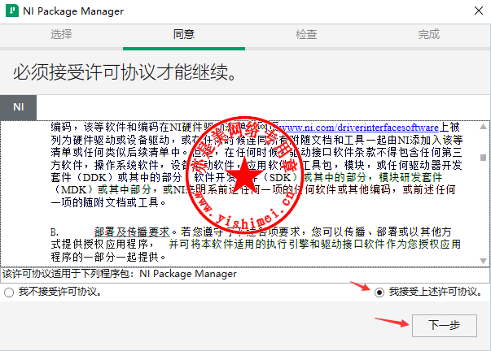This screenshot has width=491, height=351.
Task: Click the license scrollbar up arrow
Action: click(x=483, y=127)
